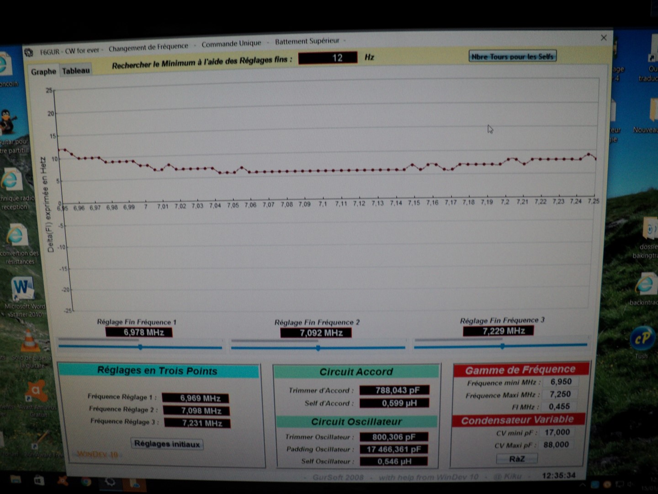Open the blue cP Tush desktop icon
This screenshot has height=494, width=658.
(642, 339)
